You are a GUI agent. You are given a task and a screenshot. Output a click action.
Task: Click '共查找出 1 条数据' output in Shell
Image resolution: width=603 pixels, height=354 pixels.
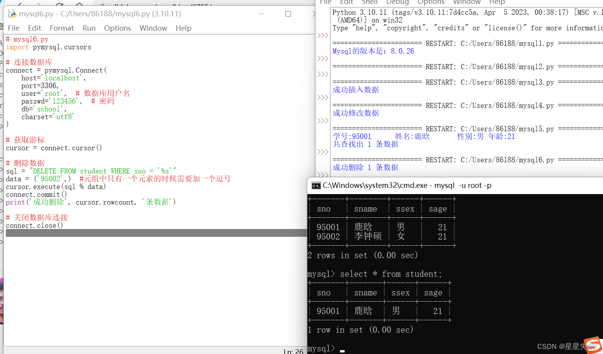366,144
